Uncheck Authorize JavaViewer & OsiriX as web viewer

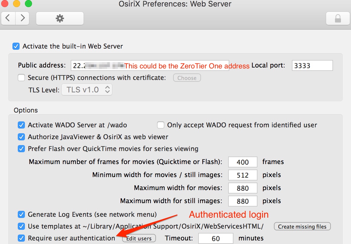21,137
